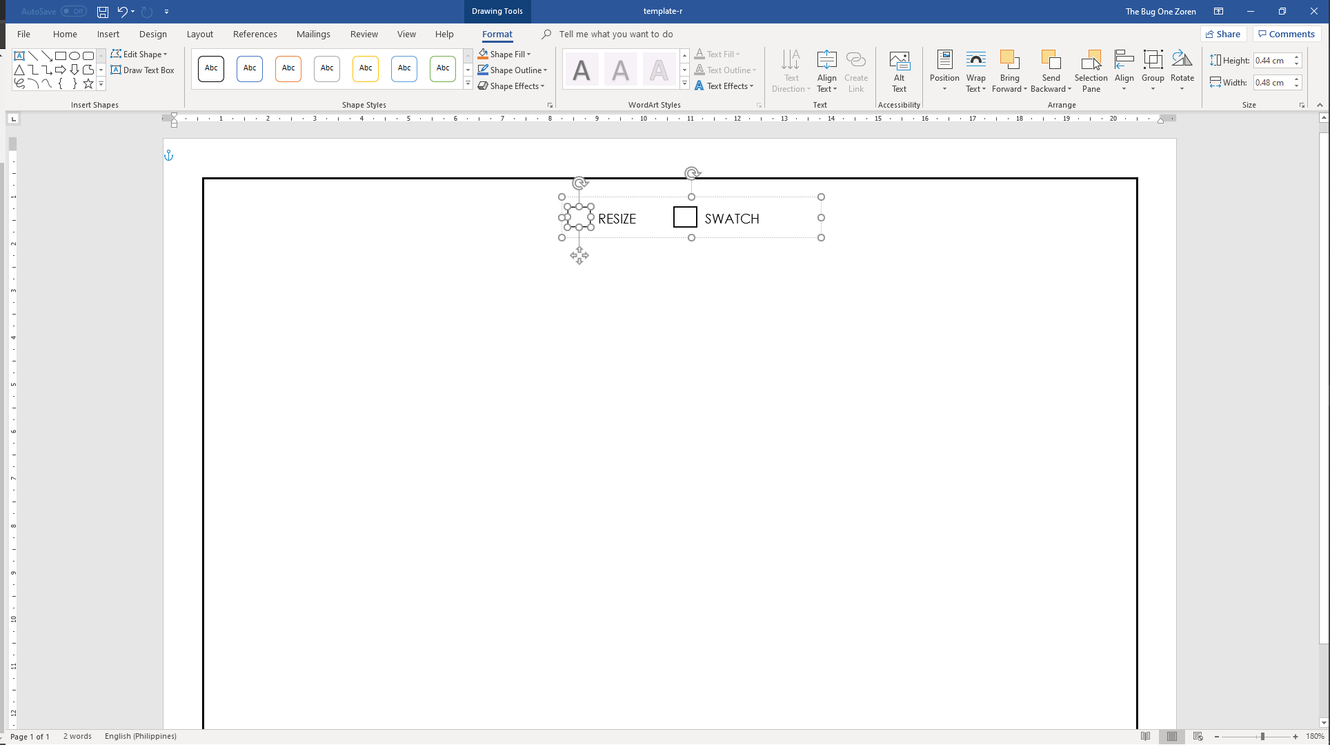Select the Scribble freeform shape

(x=19, y=83)
